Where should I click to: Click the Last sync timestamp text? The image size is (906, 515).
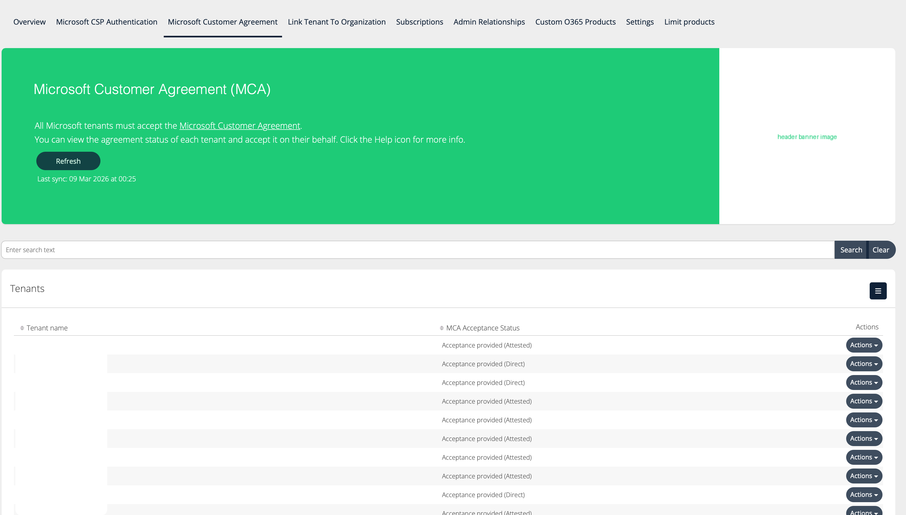tap(87, 179)
